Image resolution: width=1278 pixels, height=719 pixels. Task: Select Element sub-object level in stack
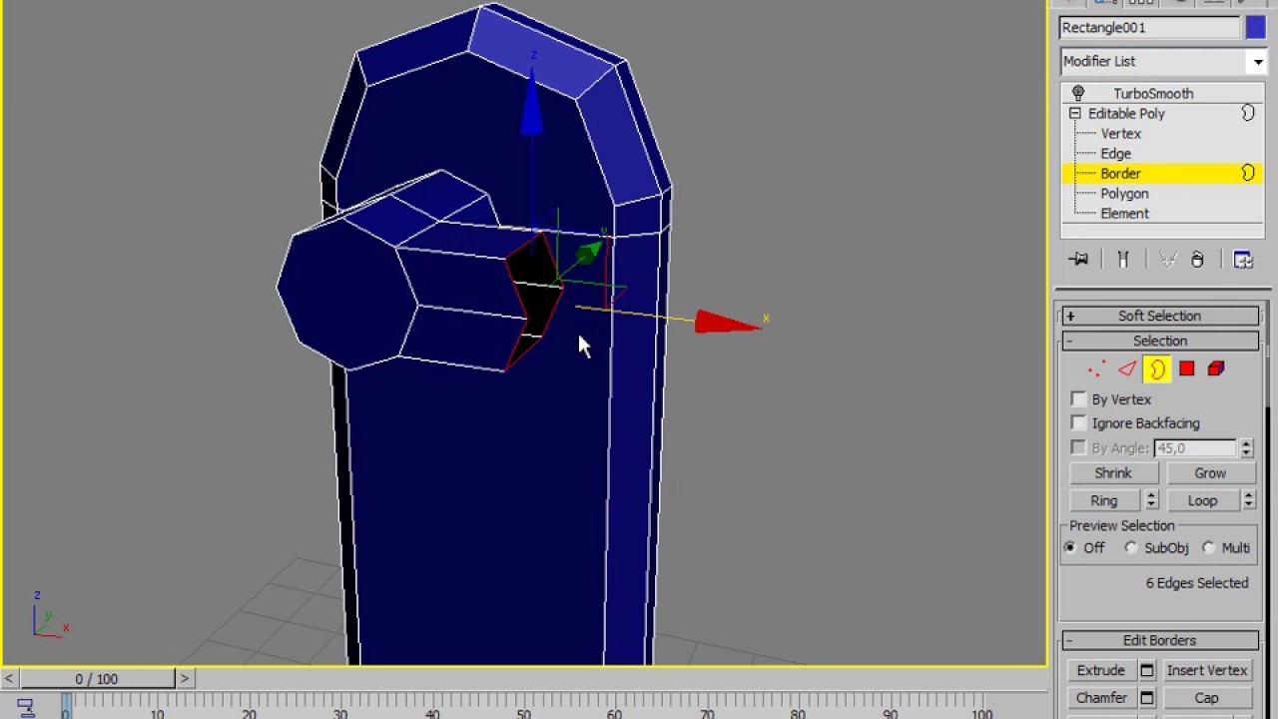click(x=1124, y=214)
